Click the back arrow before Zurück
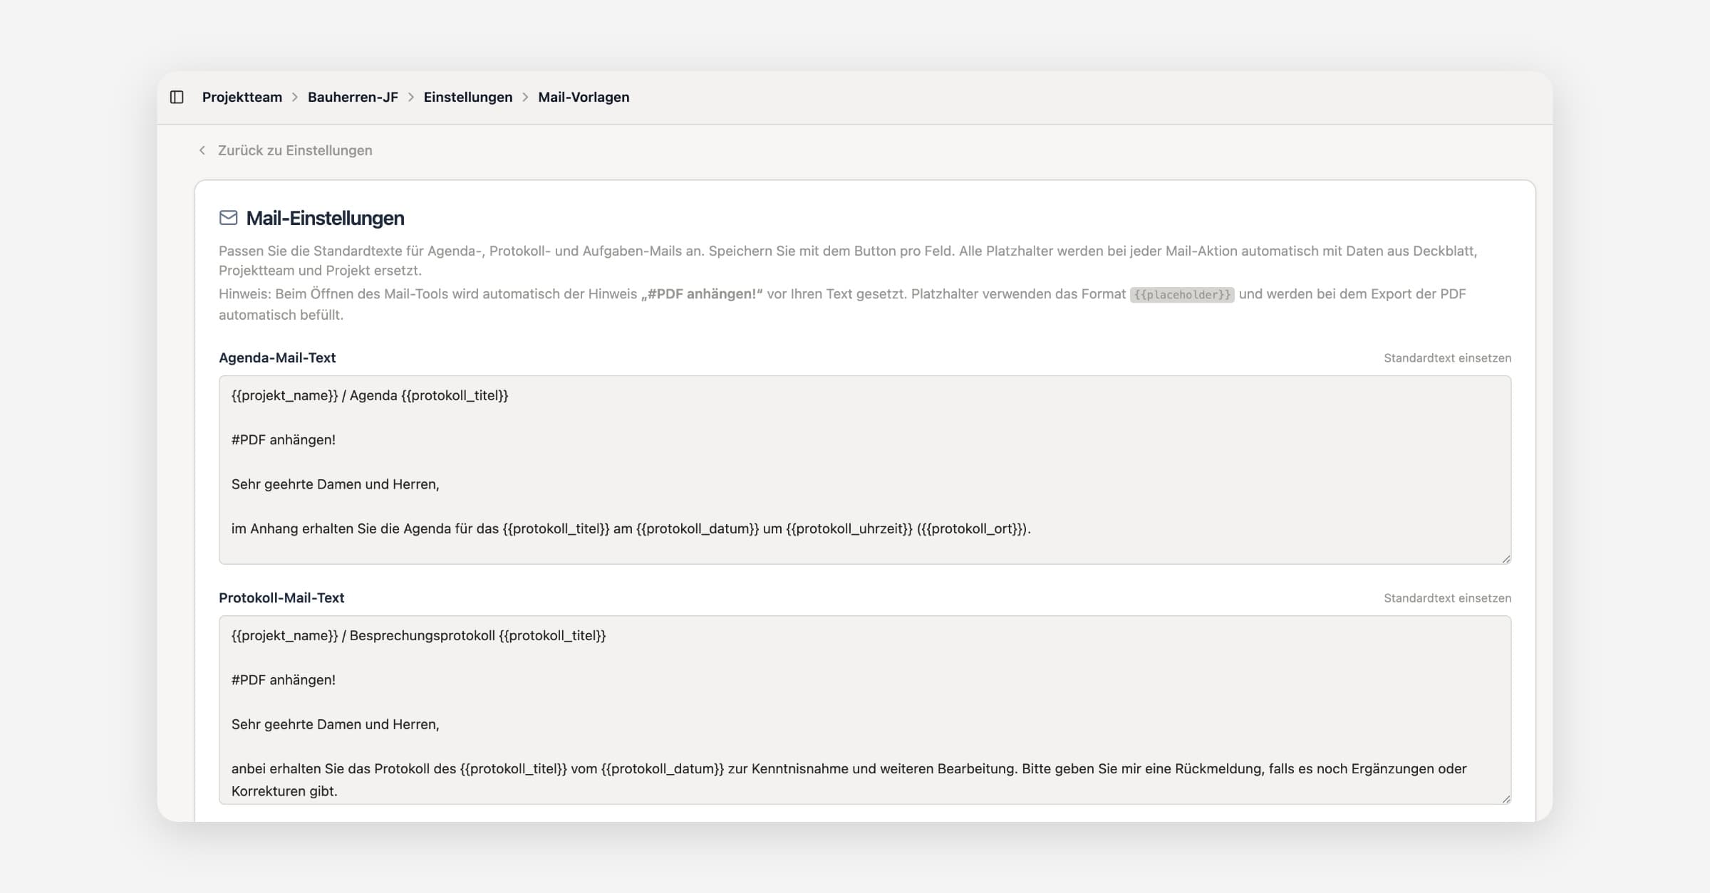The image size is (1710, 893). coord(202,150)
